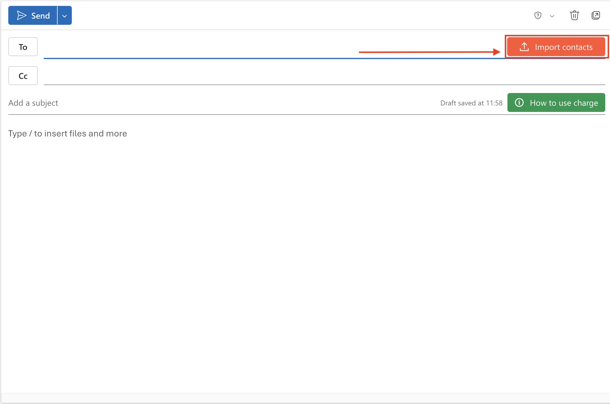This screenshot has width=610, height=404.
Task: Click the Add a subject field
Action: [x=222, y=103]
